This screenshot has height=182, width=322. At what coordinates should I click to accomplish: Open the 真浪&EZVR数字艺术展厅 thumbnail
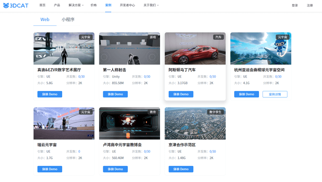64,49
